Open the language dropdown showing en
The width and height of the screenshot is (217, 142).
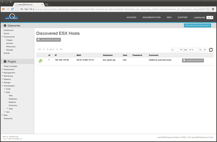click(210, 18)
